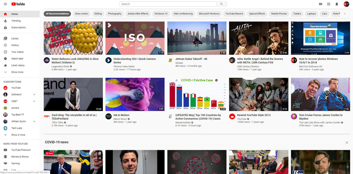Open the create video camera icon
353x174 pixels.
click(321, 4)
